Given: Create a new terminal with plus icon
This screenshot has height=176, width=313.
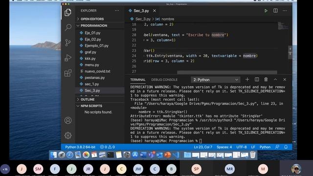Looking at the screenshot, I should coord(247,79).
